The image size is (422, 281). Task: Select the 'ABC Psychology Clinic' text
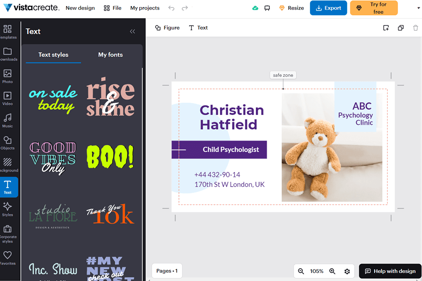coord(356,114)
